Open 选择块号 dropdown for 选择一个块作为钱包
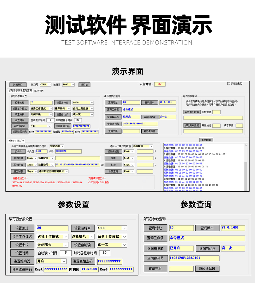Screen dimensions: 255x283 pyautogui.click(x=143, y=146)
